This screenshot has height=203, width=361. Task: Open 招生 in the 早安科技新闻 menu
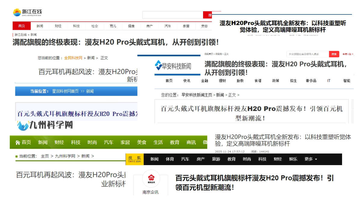[293, 81]
